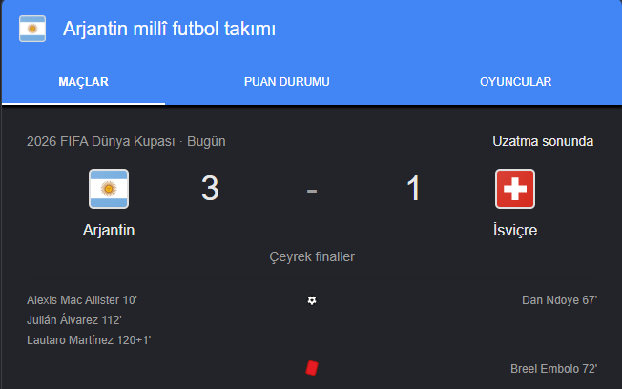
Task: Click the Uzatma sonunda status text
Action: point(543,141)
